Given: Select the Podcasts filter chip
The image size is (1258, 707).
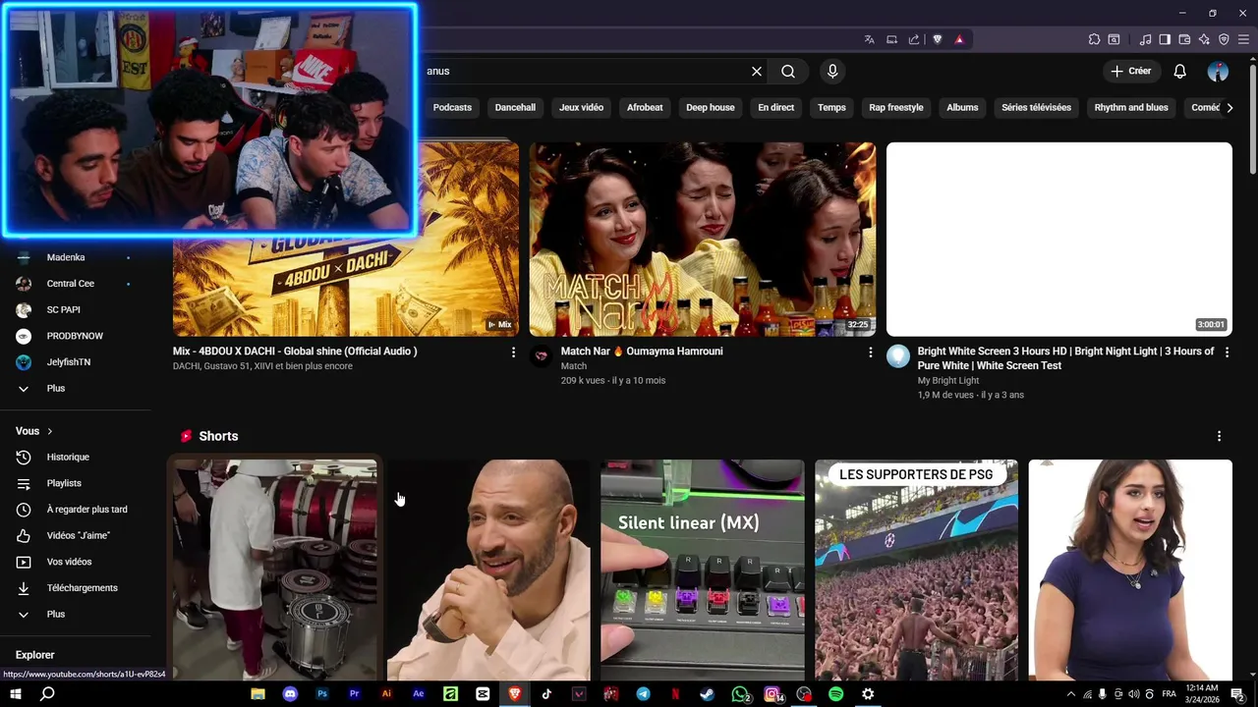Looking at the screenshot, I should (452, 107).
